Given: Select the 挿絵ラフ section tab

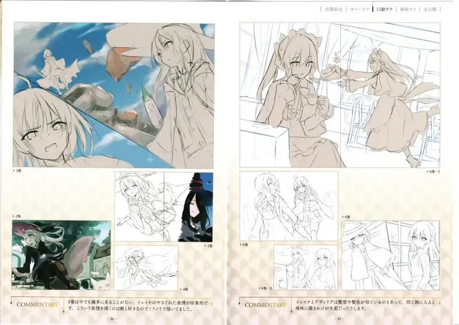Looking at the screenshot, I should tap(408, 9).
